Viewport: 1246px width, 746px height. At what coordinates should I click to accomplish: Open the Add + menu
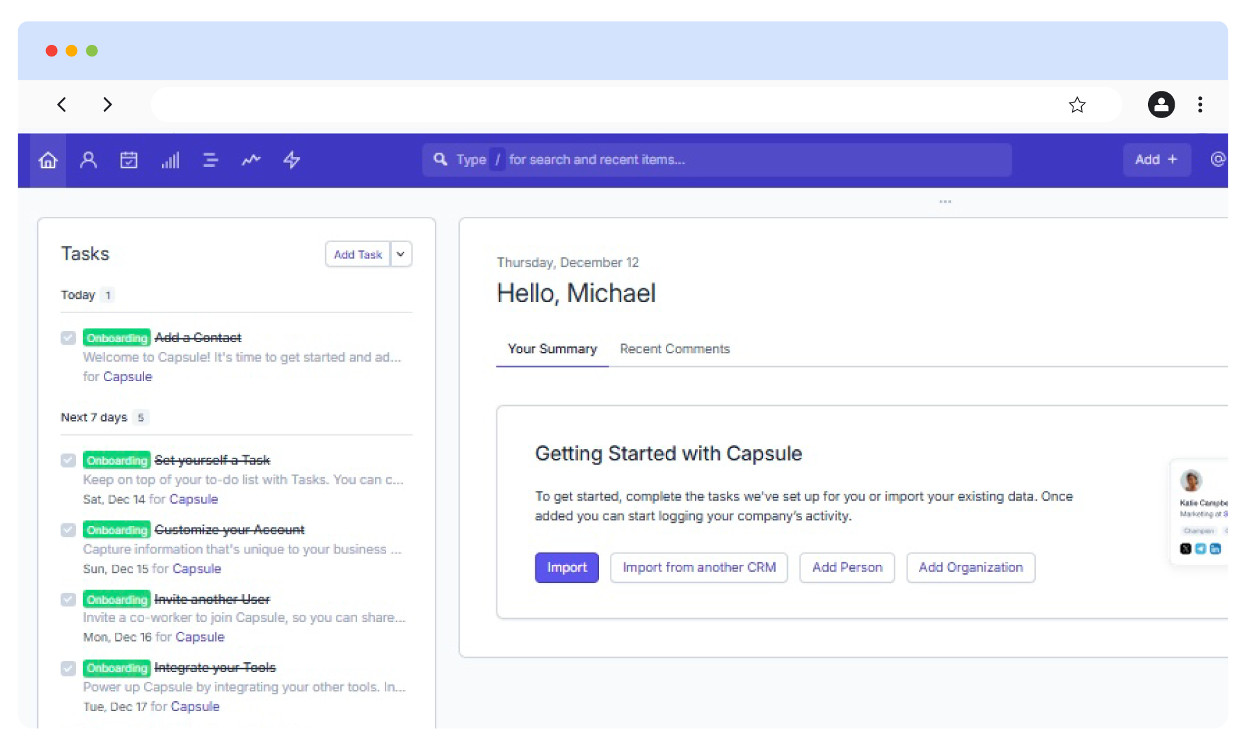(x=1156, y=160)
